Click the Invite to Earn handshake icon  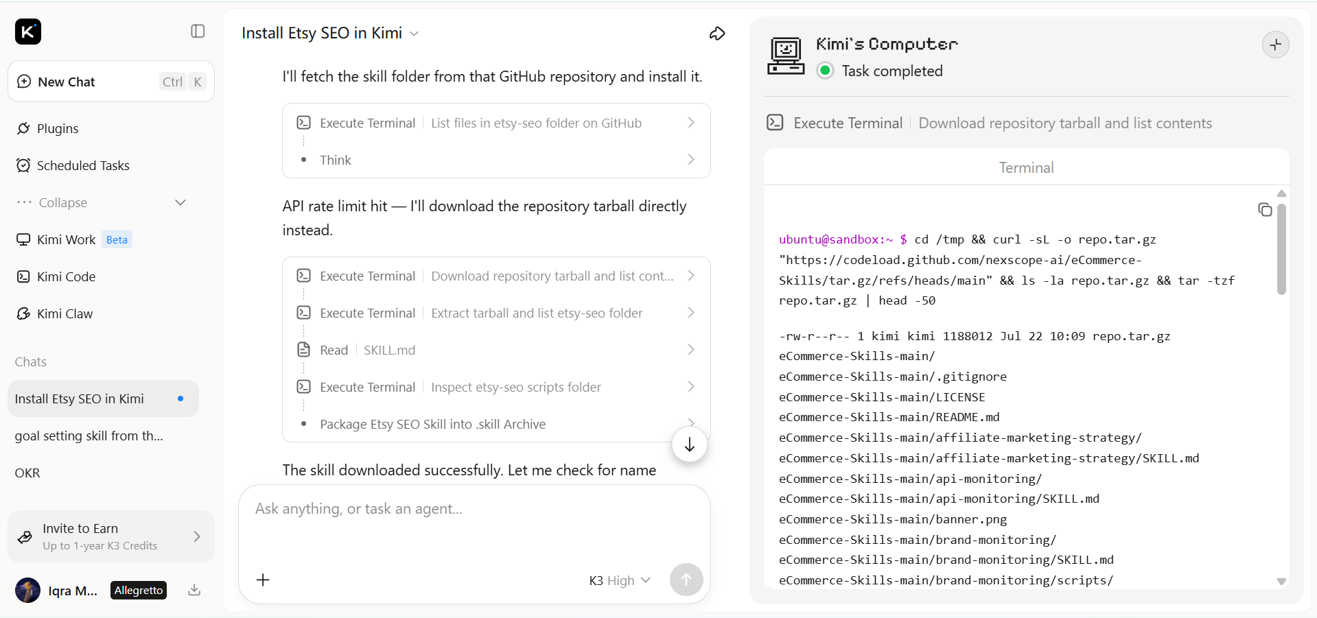coord(25,537)
